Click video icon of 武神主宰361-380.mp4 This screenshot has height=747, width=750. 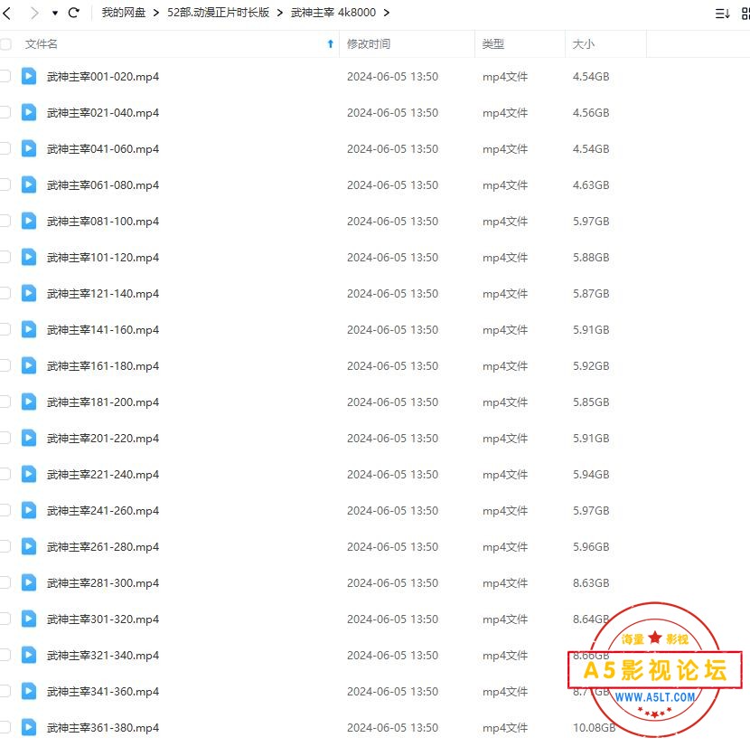click(29, 727)
